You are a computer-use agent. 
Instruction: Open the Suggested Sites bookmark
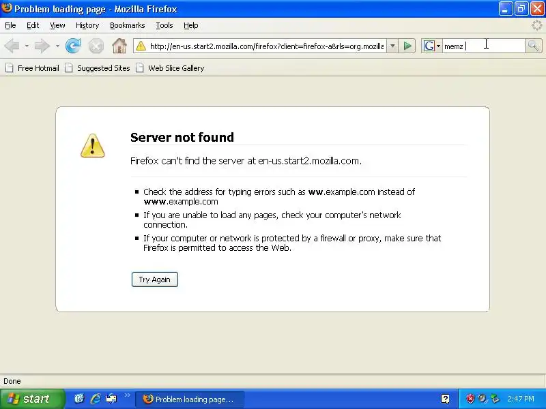[98, 68]
